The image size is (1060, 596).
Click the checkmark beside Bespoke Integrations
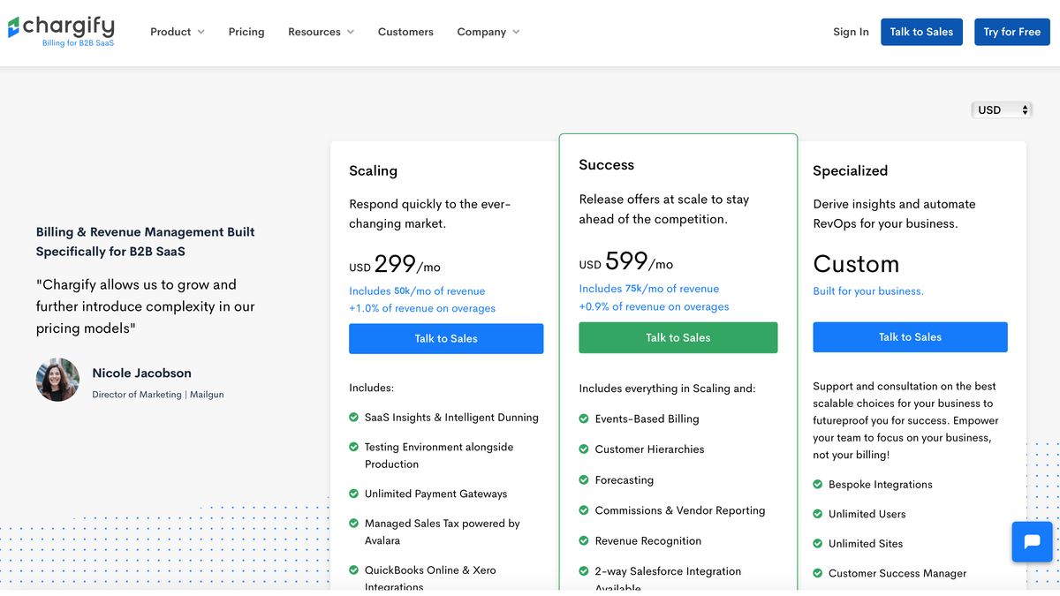click(816, 484)
